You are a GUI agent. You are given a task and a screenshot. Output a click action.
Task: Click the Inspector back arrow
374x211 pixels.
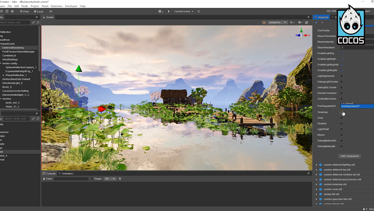[x=316, y=22]
